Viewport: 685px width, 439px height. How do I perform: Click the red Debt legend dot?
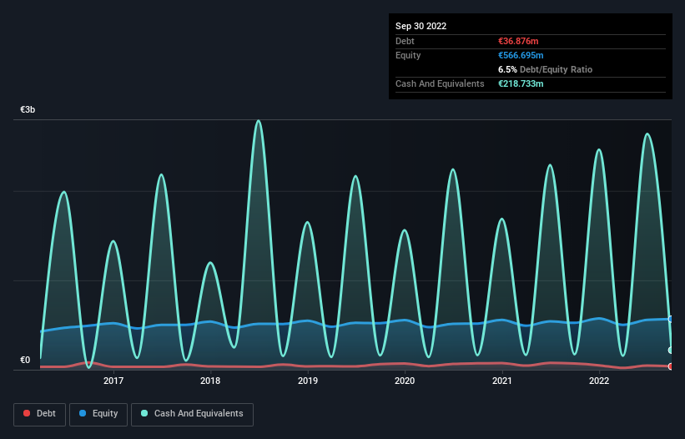pyautogui.click(x=27, y=413)
